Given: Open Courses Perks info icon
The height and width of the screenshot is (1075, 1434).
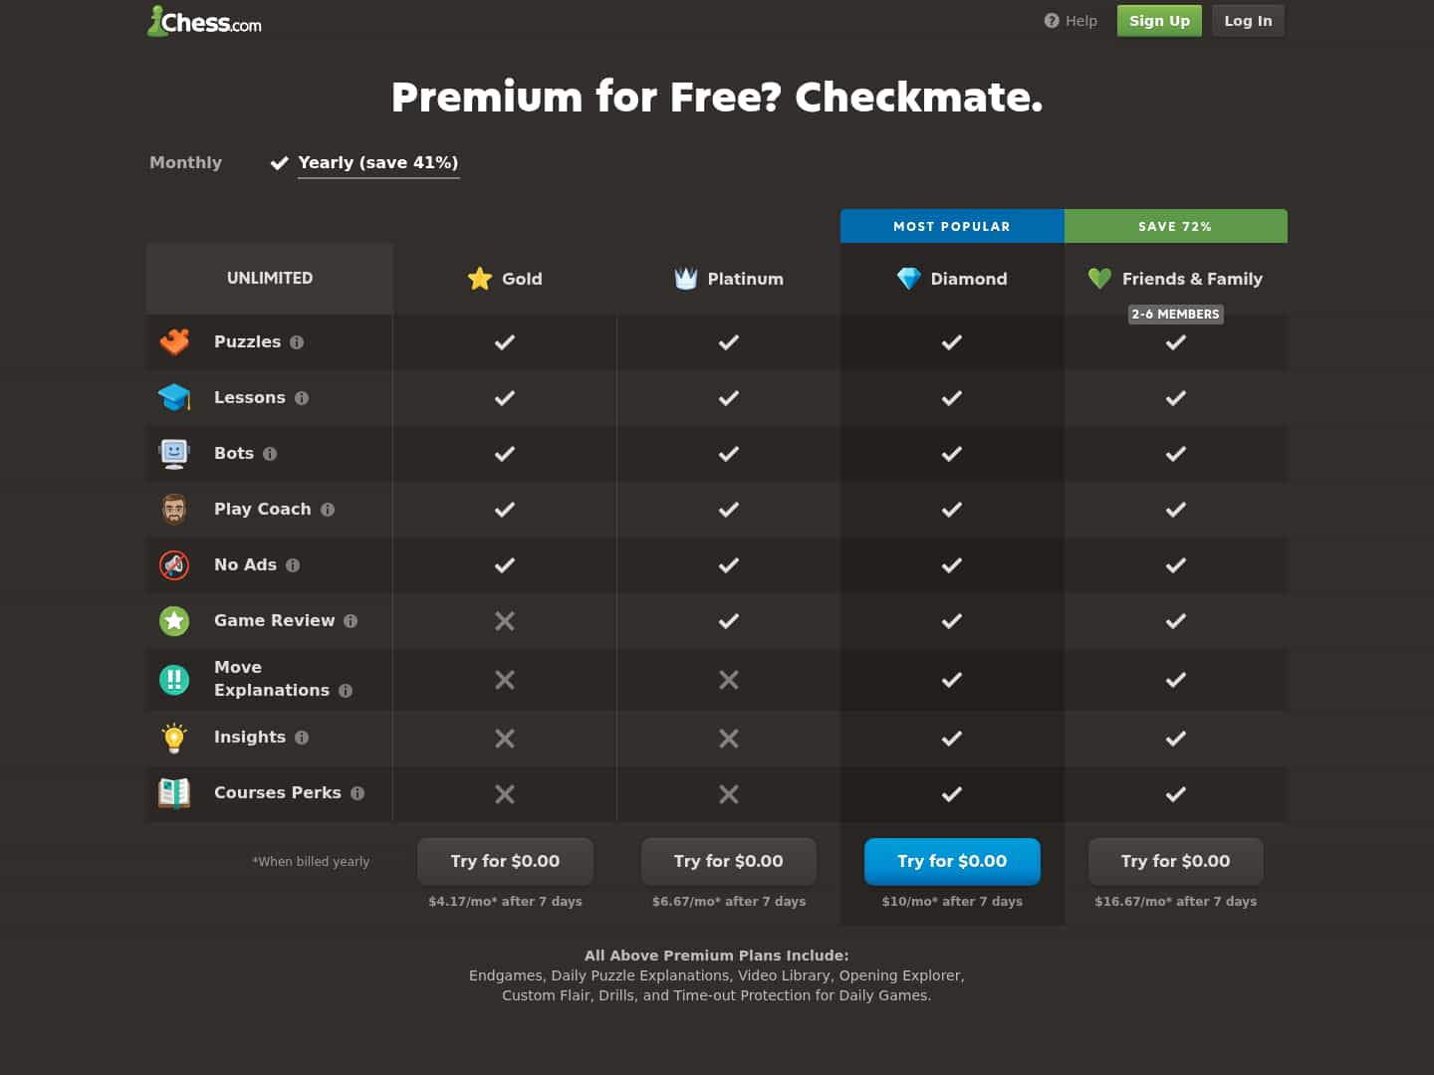Looking at the screenshot, I should coord(358,793).
